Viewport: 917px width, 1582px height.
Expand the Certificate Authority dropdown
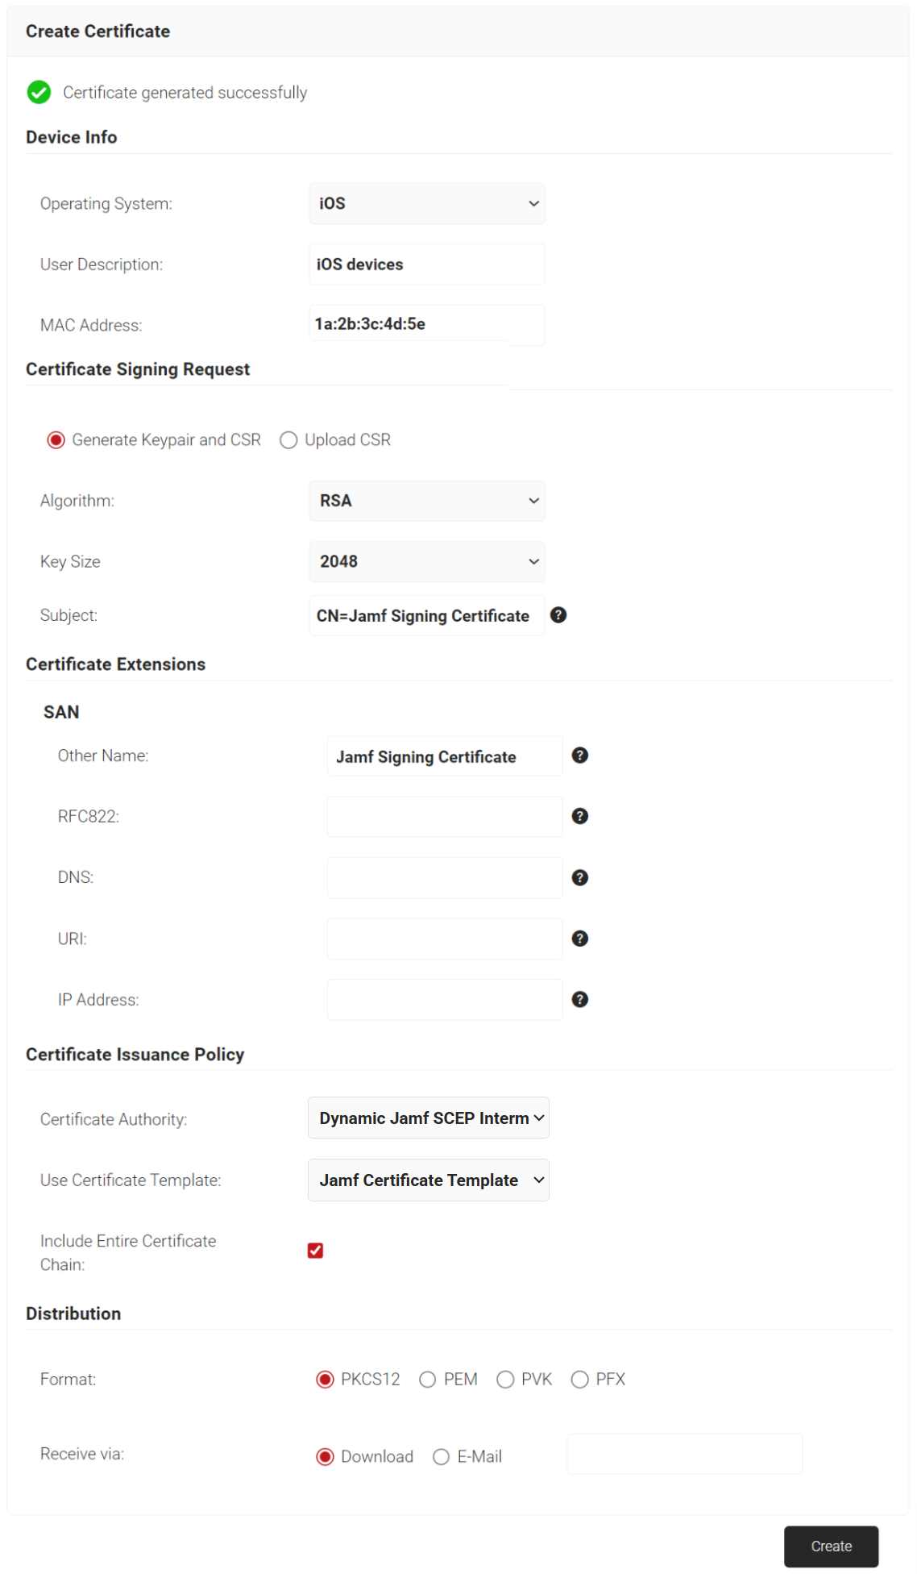coord(429,1118)
